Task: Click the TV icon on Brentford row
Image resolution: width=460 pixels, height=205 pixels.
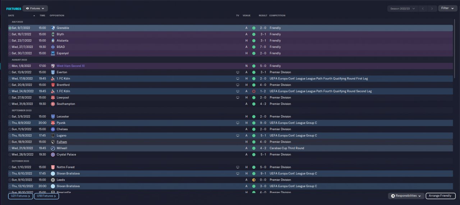Action: (x=238, y=85)
